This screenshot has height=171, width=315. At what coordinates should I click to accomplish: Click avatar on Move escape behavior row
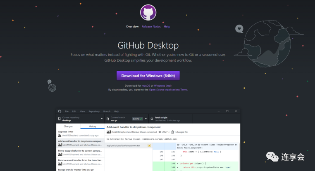pyautogui.click(x=60, y=155)
